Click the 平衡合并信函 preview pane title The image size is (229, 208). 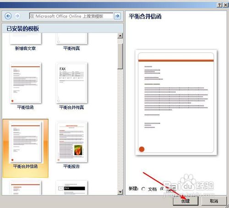tap(145, 16)
